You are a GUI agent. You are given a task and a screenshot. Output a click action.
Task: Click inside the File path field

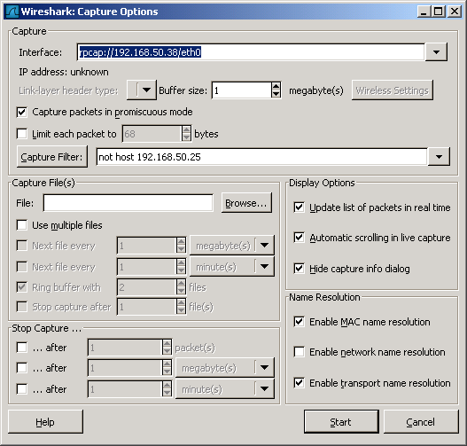[x=128, y=203]
